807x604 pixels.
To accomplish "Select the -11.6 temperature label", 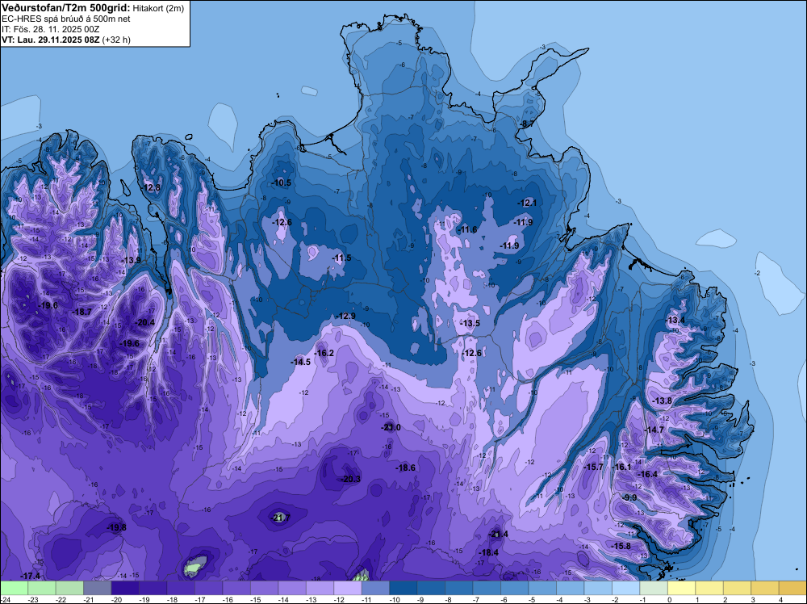I will [468, 229].
